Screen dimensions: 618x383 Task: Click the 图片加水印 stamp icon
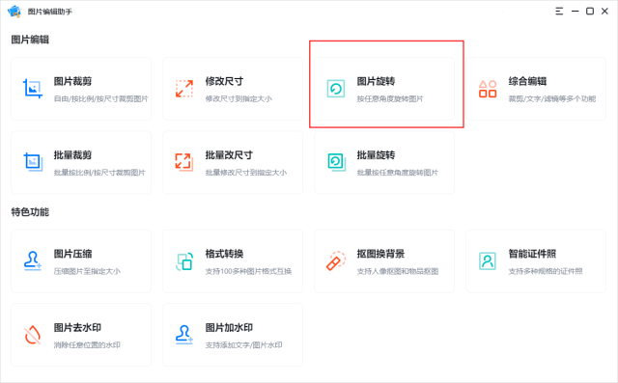(x=184, y=335)
